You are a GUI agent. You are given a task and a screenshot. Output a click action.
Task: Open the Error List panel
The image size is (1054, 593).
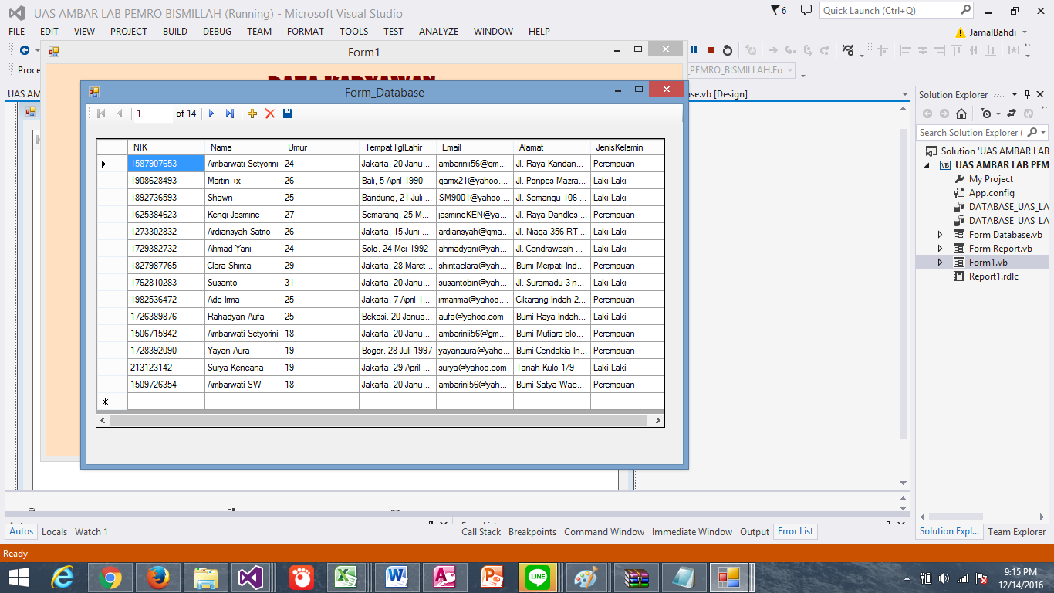click(x=795, y=531)
